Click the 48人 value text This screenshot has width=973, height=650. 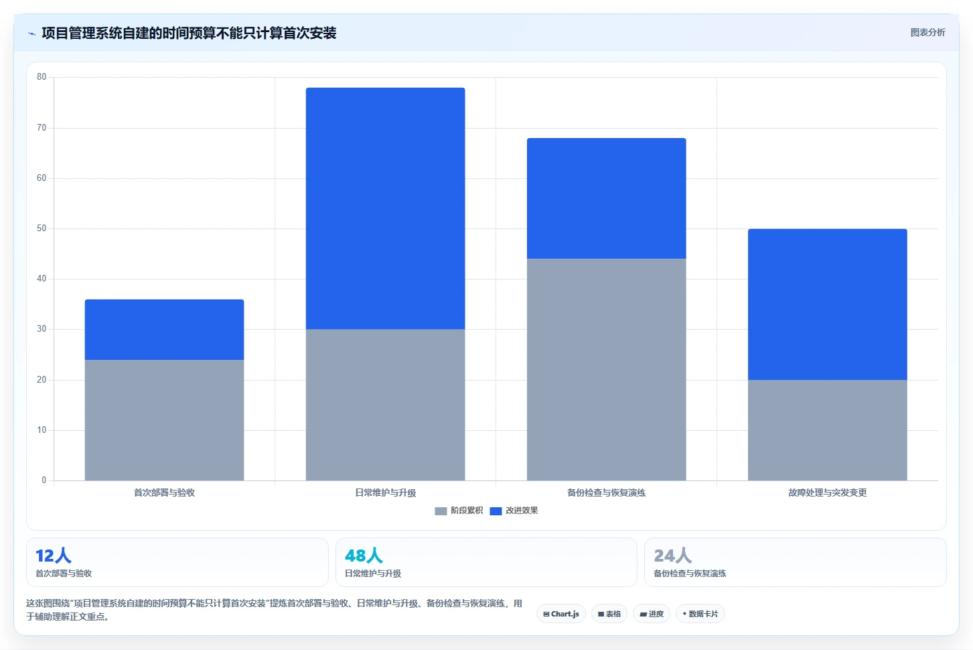pos(364,556)
